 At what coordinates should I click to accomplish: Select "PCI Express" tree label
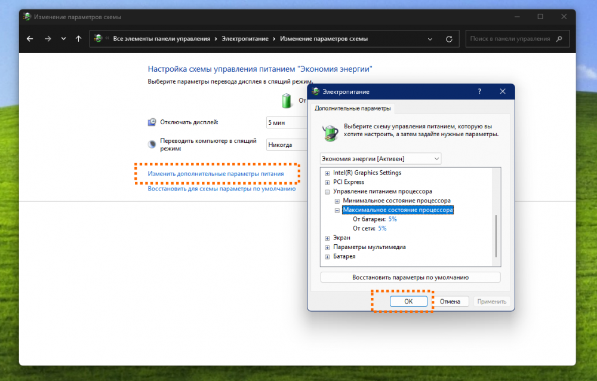pos(349,182)
